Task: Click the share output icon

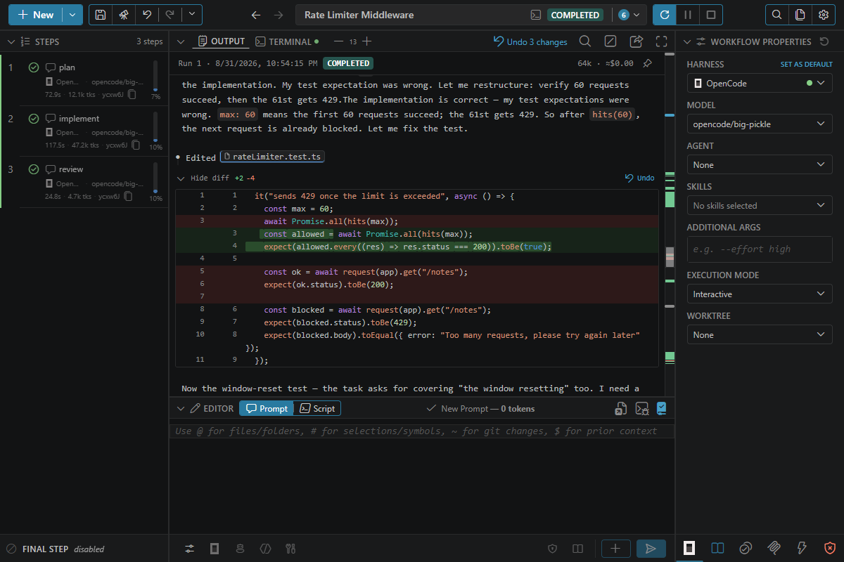Action: (x=636, y=41)
